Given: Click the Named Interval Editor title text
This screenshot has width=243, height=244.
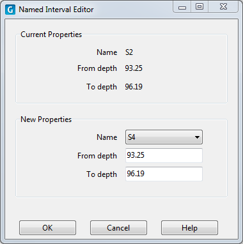Looking at the screenshot, I should (x=56, y=10).
